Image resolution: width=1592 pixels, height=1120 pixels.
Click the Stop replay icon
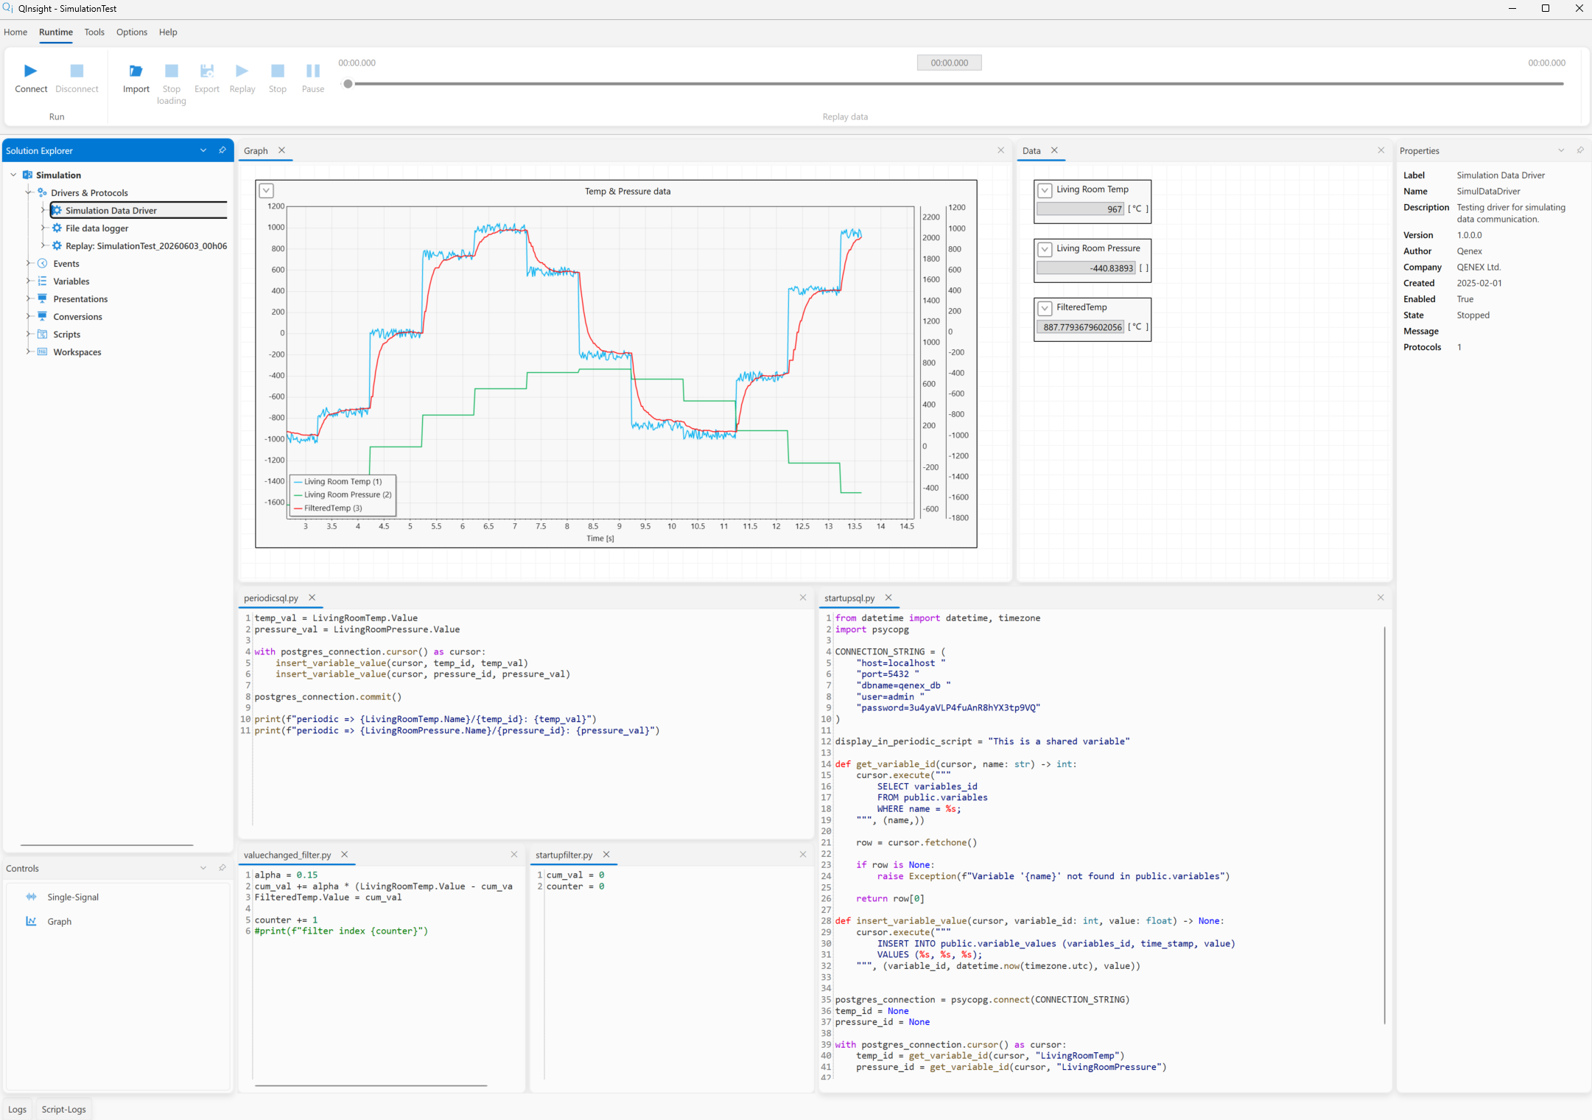click(278, 71)
